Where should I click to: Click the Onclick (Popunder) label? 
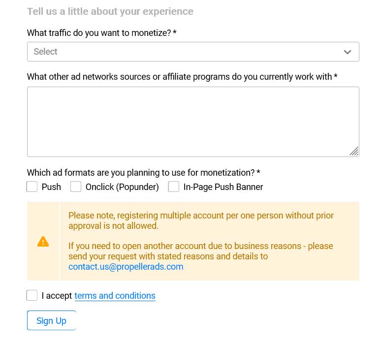(122, 187)
